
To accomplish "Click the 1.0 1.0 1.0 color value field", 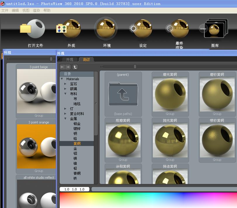I will 75,189.
